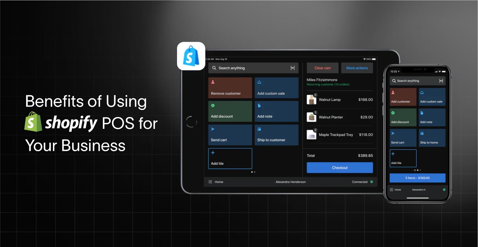The width and height of the screenshot is (478, 247).
Task: Click the "Mon Aug 19" date on tablet
Action: pyautogui.click(x=221, y=59)
